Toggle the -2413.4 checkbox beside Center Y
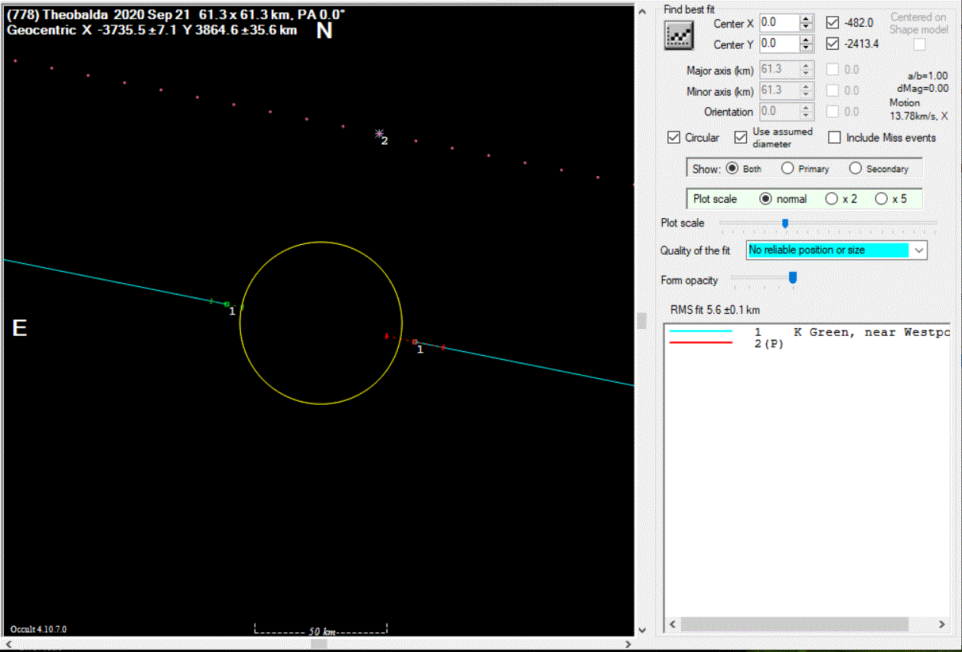 click(x=833, y=44)
